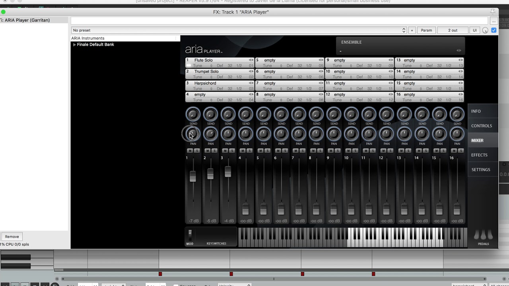Viewport: 509px width, 286px height.
Task: Click the channel 5 SEND knob
Action: click(264, 114)
